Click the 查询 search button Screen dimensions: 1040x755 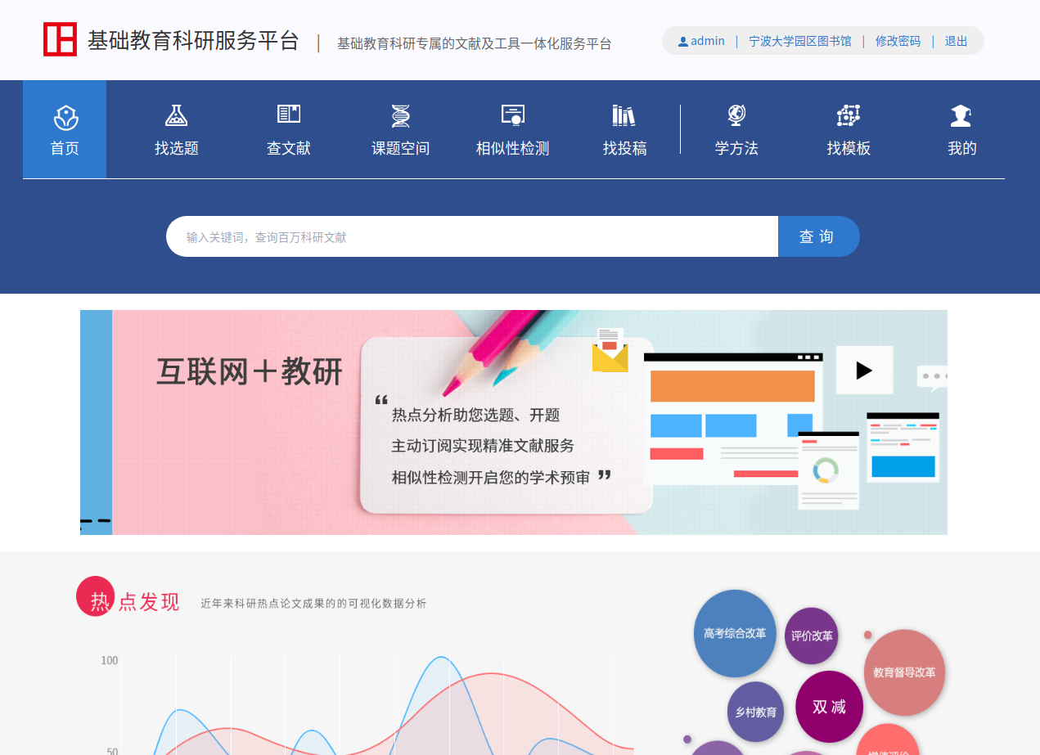(x=818, y=236)
